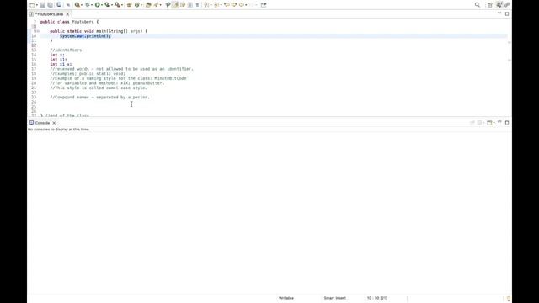Screen dimensions: 539x303
Task: Click the green Run button
Action: [x=98, y=5]
